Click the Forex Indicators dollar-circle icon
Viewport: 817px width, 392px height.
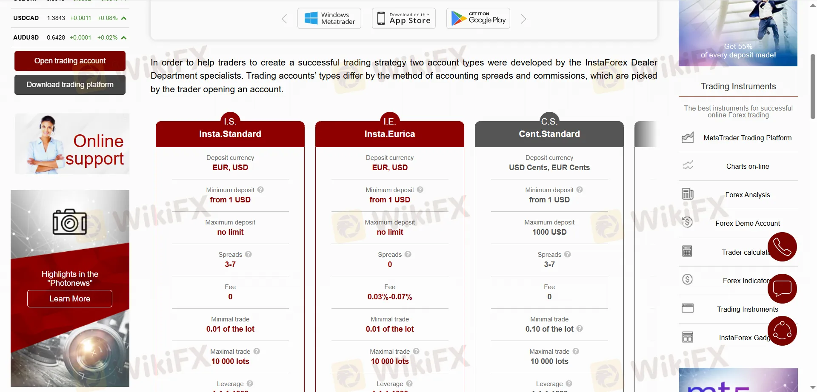pyautogui.click(x=687, y=279)
